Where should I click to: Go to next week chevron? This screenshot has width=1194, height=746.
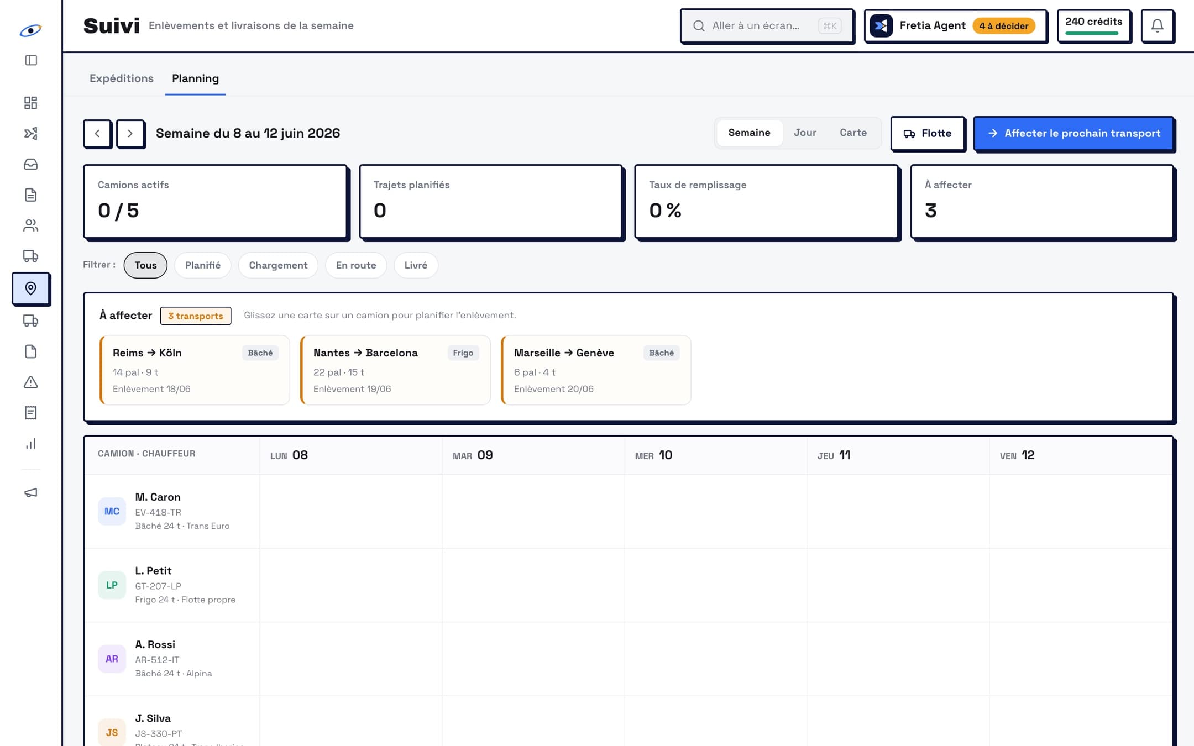130,133
